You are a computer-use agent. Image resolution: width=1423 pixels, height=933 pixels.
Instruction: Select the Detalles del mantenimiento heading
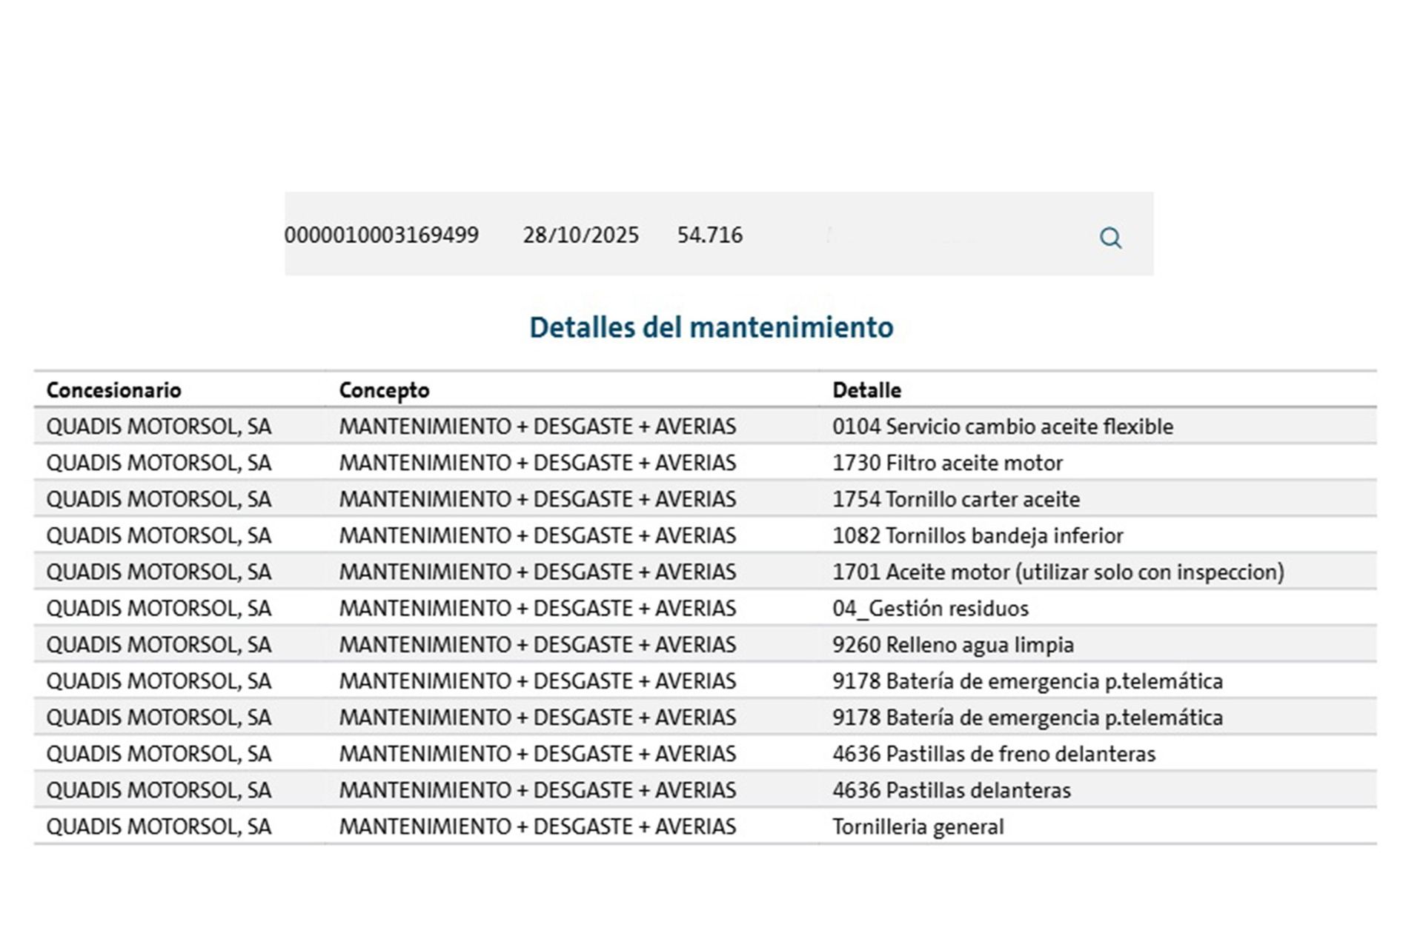point(711,327)
